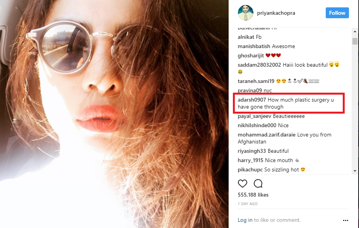
Task: Open saddam28032002 commenter profile
Action: pos(259,65)
